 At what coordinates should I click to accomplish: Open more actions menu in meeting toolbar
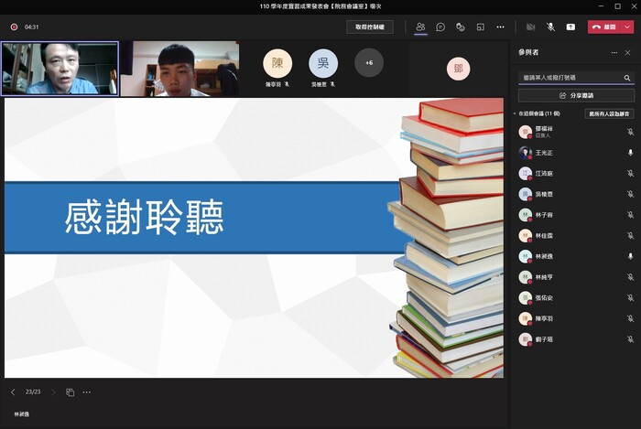point(500,27)
